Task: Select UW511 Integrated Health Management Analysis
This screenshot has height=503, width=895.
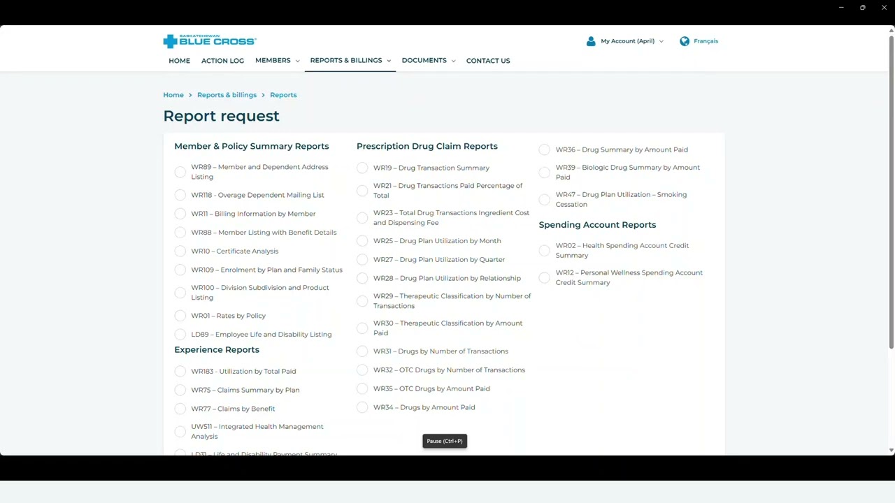Action: click(x=180, y=432)
